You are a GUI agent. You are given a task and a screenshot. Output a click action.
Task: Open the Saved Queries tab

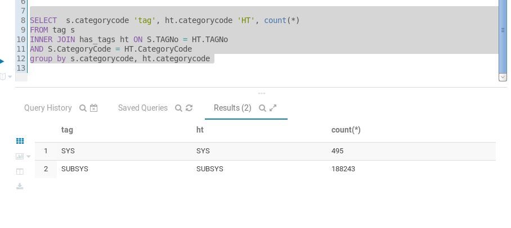pos(142,108)
